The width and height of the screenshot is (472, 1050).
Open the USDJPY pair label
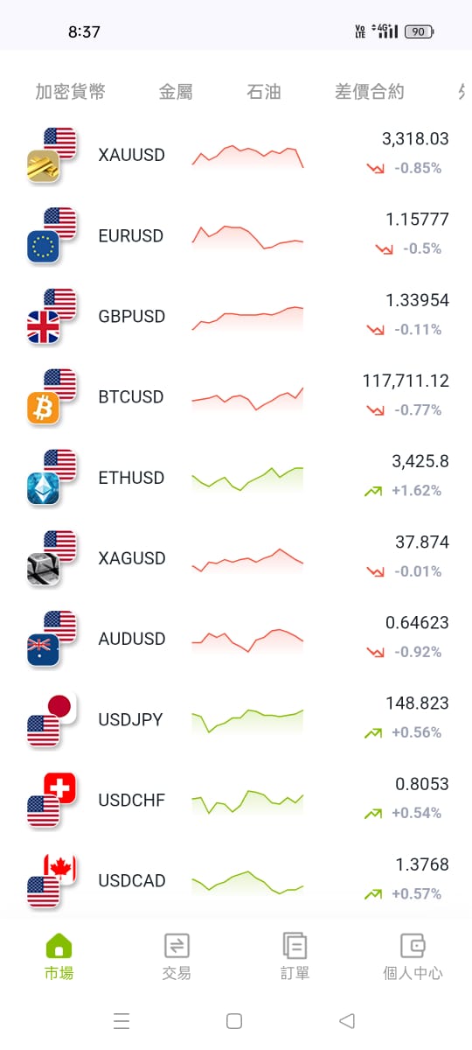click(130, 719)
